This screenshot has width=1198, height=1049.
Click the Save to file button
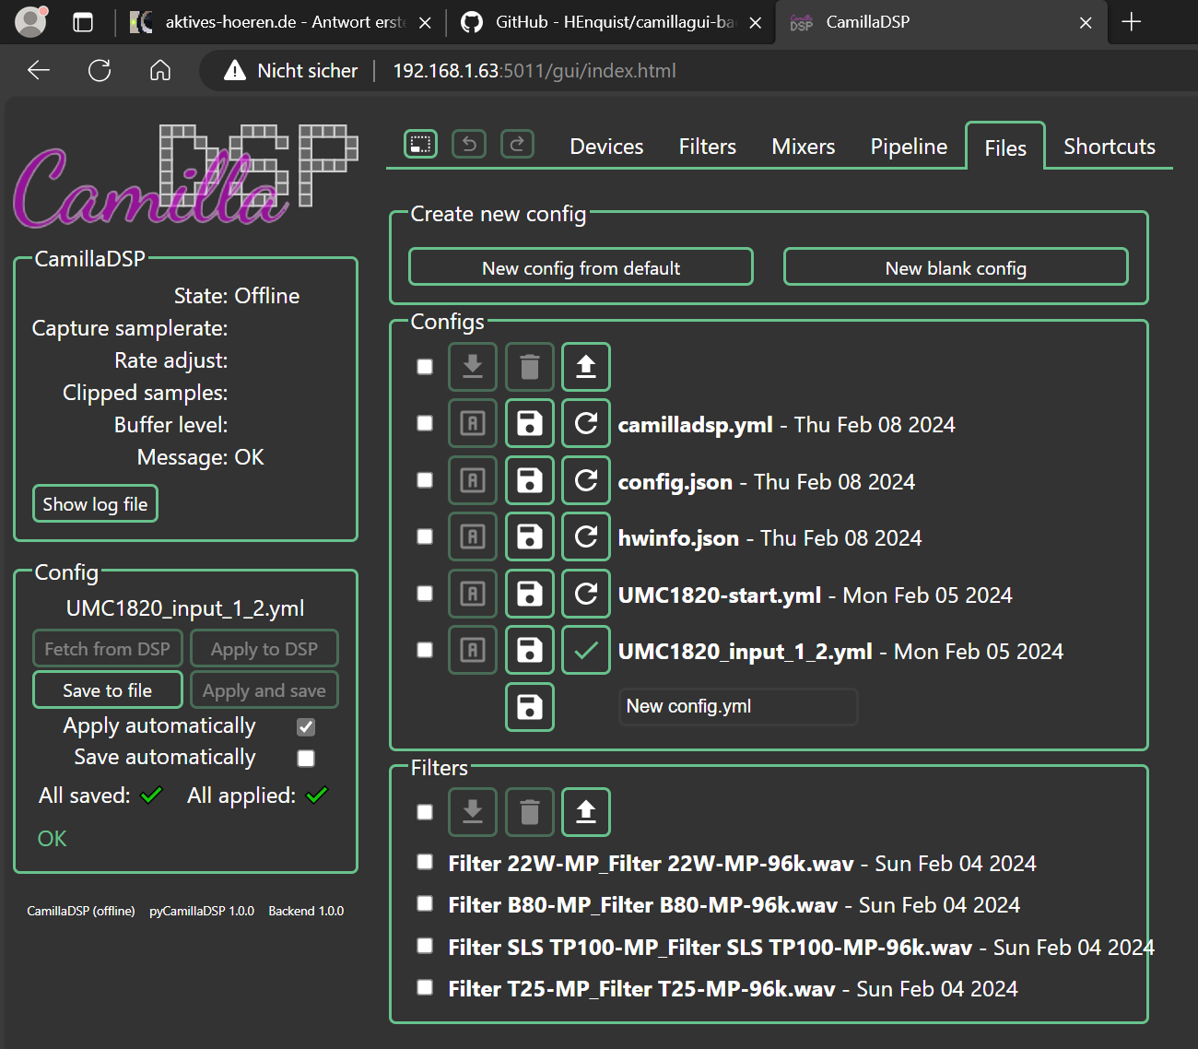(x=108, y=690)
